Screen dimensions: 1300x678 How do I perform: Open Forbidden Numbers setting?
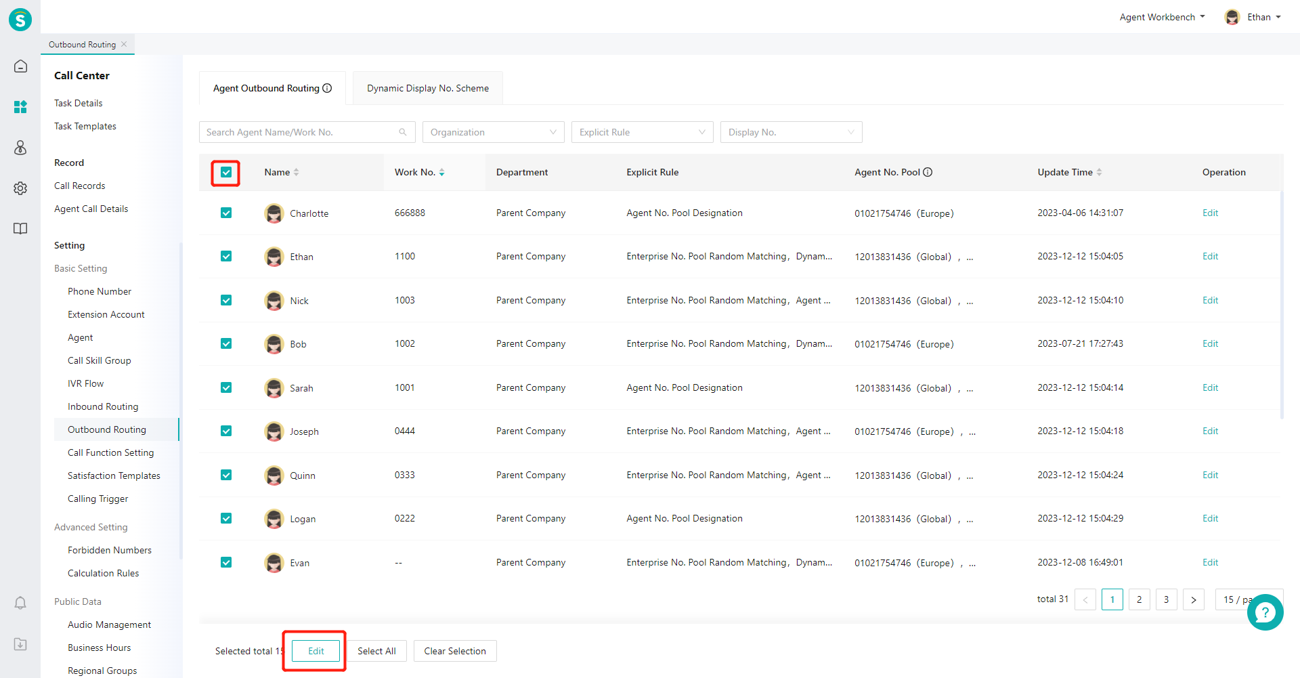click(110, 550)
